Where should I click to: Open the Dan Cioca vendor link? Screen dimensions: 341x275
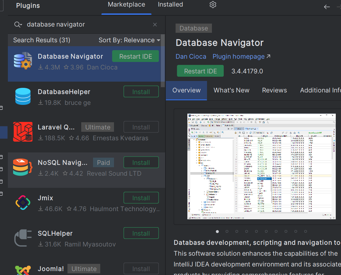click(x=191, y=57)
